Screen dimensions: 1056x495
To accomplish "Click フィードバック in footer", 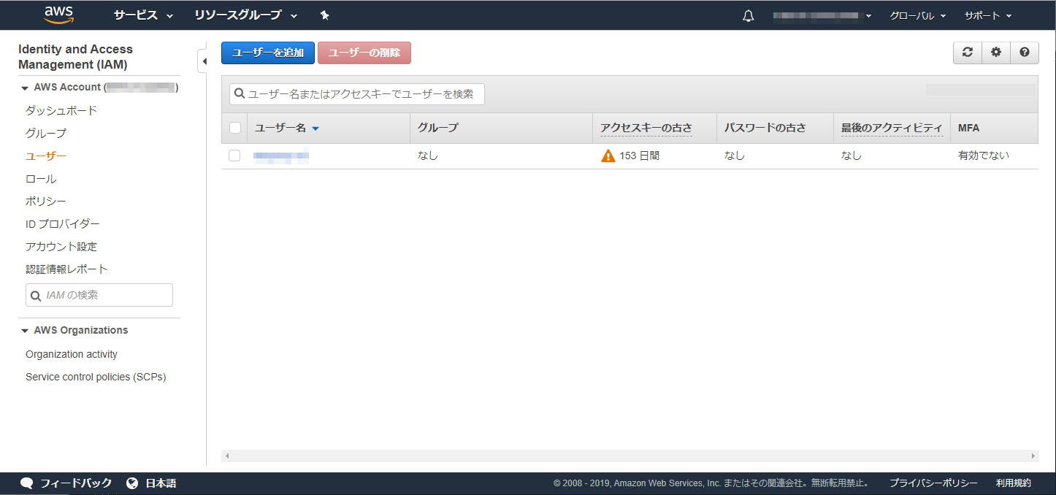I will click(76, 483).
